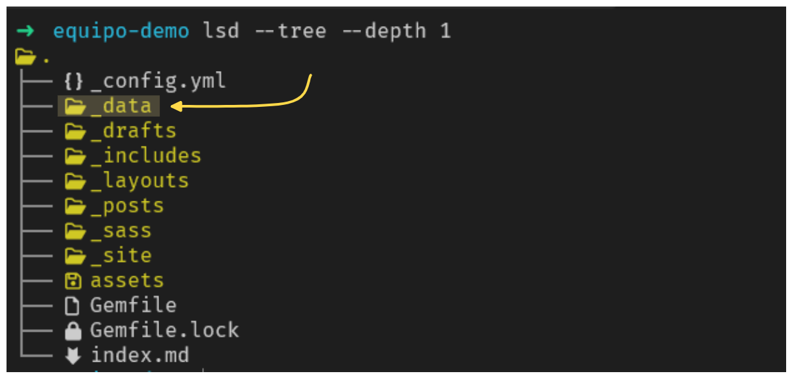Click the curly braces icon beside _config.yml
The image size is (792, 378).
coord(74,81)
